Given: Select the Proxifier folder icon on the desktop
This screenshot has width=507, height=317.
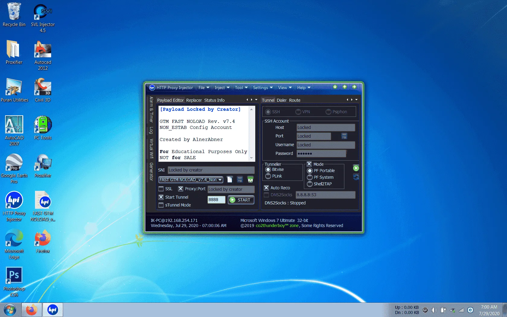Looking at the screenshot, I should pyautogui.click(x=14, y=52).
